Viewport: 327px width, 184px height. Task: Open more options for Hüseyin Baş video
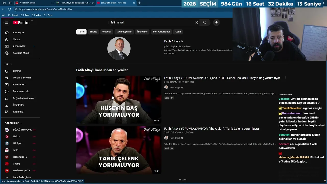click(286, 78)
